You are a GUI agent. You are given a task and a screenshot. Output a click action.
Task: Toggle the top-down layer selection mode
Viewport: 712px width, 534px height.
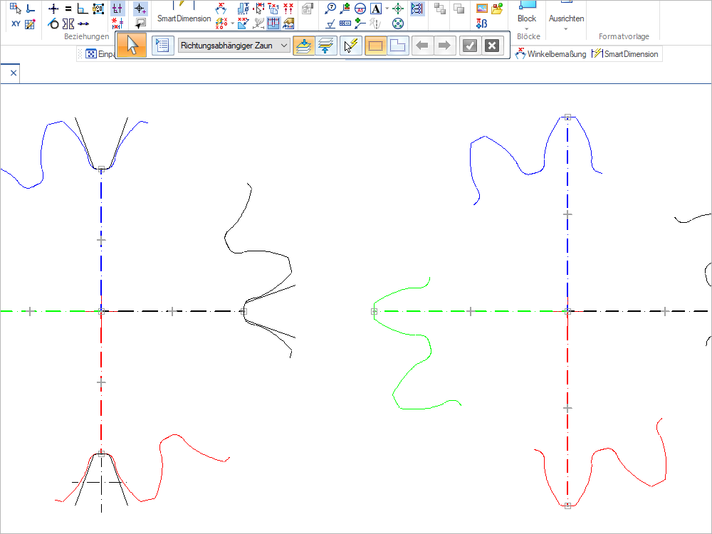[303, 46]
